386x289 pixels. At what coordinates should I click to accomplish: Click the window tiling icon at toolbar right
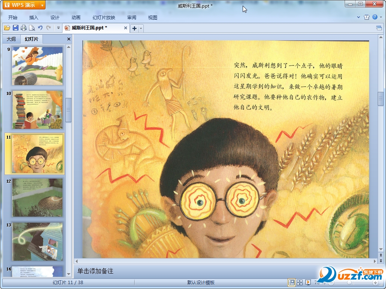click(379, 28)
